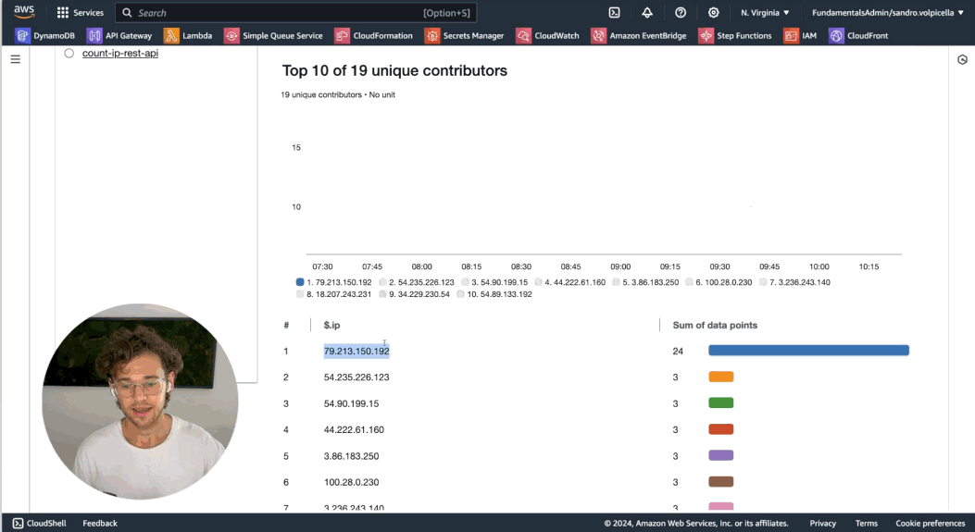This screenshot has width=975, height=532.
Task: Open the Services menu grid
Action: (x=80, y=12)
